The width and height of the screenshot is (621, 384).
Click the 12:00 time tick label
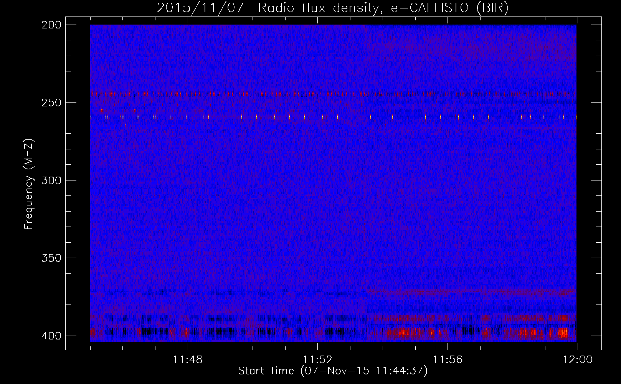point(578,360)
